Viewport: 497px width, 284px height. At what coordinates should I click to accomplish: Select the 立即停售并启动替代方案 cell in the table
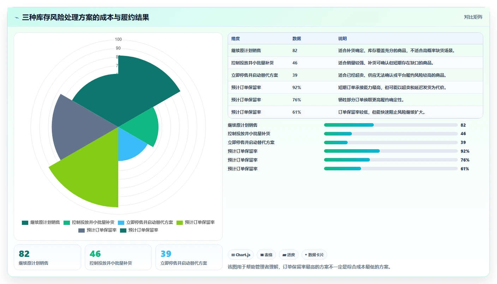255,75
